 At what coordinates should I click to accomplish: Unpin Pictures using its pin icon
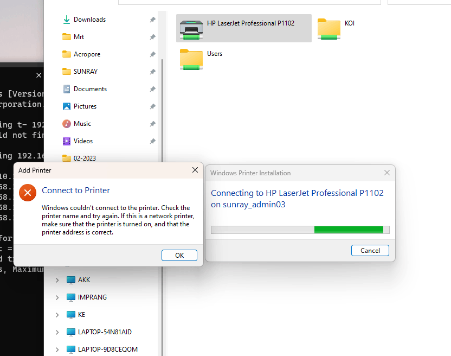click(x=152, y=106)
